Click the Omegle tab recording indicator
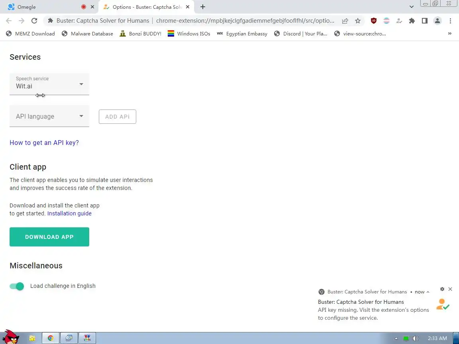The height and width of the screenshot is (344, 459). pos(83,7)
